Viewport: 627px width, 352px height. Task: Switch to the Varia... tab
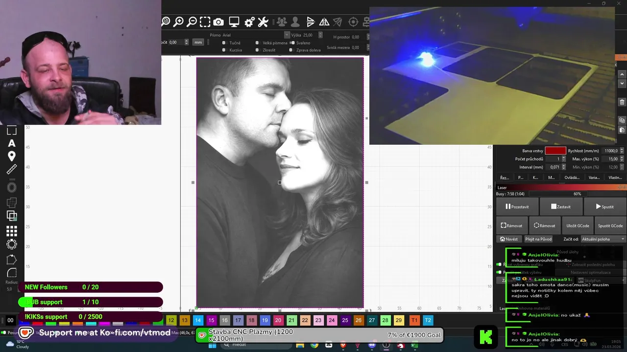point(594,177)
